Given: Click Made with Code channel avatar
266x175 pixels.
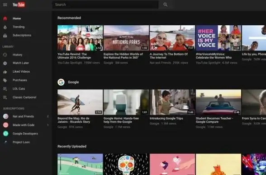Looking at the screenshot, I should tap(5, 125).
